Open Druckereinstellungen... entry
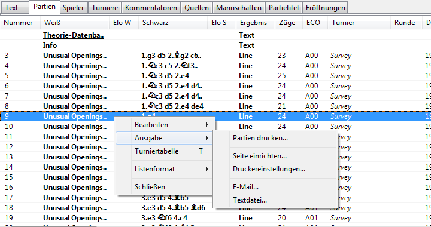The image size is (431, 227). 275,169
